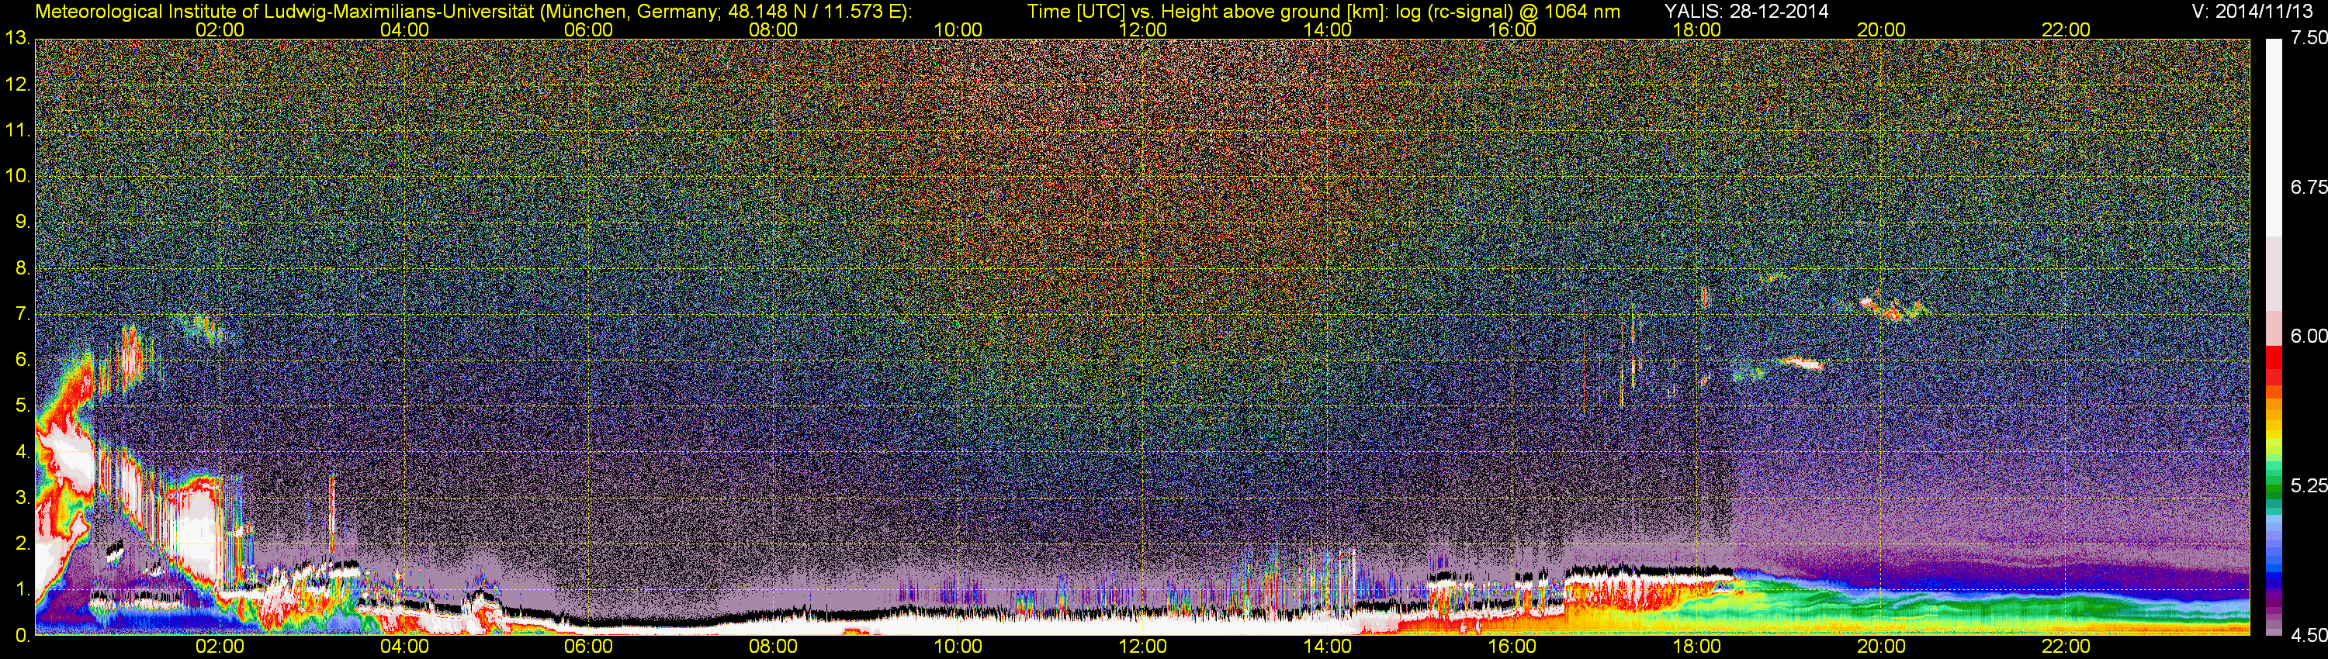The width and height of the screenshot is (2328, 659).
Task: Click the 0 km height axis label
Action: tap(23, 637)
